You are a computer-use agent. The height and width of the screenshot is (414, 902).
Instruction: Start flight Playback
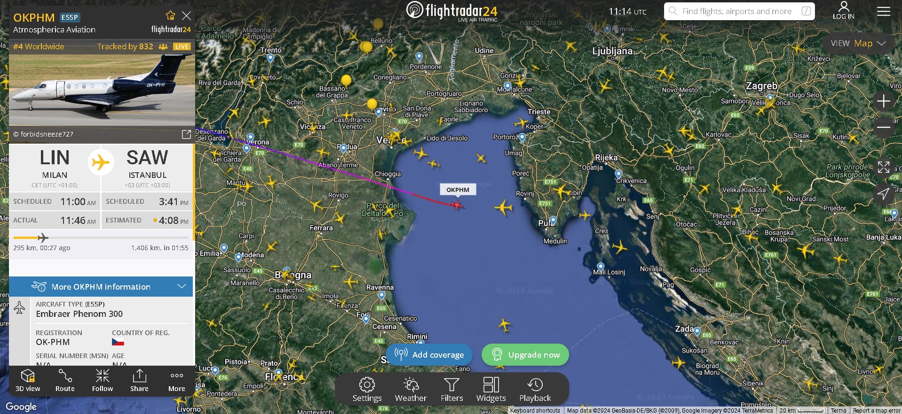[x=535, y=390]
